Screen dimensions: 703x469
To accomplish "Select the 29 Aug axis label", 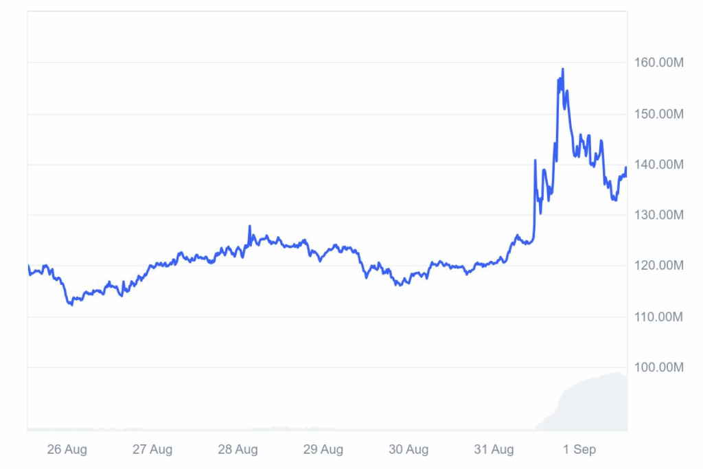I will click(323, 449).
